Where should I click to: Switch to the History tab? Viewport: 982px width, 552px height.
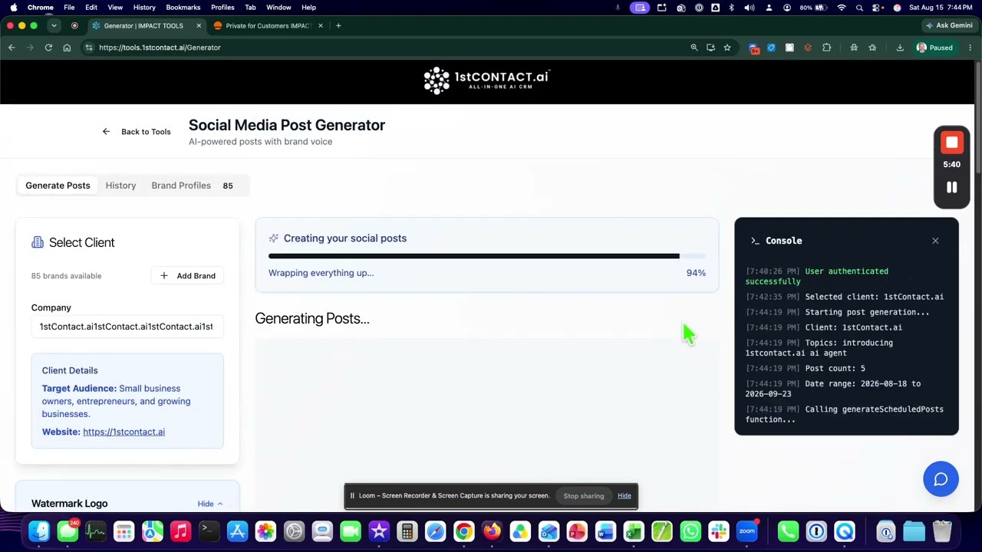(x=120, y=186)
